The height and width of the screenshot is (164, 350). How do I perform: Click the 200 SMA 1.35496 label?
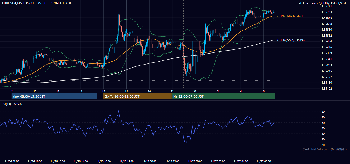pyautogui.click(x=291, y=40)
